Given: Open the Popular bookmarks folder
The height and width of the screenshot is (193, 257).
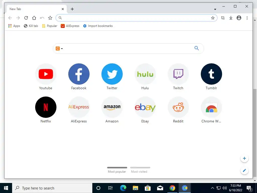Looking at the screenshot, I should [x=49, y=26].
